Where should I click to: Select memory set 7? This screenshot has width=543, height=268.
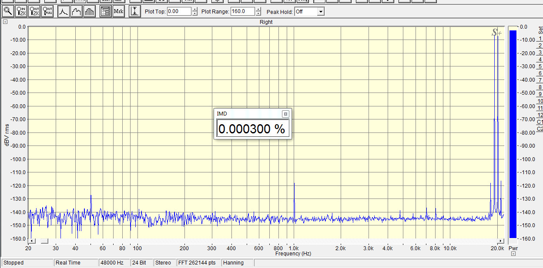pos(540,81)
